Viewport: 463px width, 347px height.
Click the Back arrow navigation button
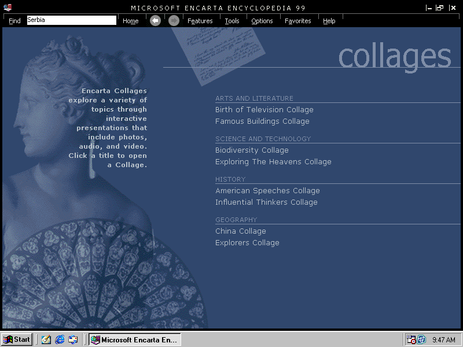[x=155, y=21]
